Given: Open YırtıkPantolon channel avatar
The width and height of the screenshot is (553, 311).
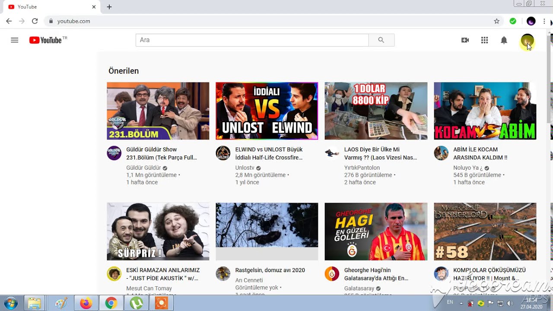Looking at the screenshot, I should 332,153.
